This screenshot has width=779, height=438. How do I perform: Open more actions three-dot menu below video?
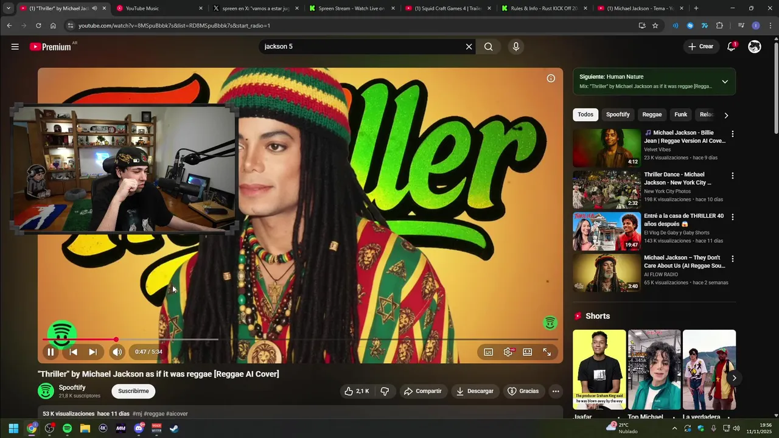click(556, 391)
